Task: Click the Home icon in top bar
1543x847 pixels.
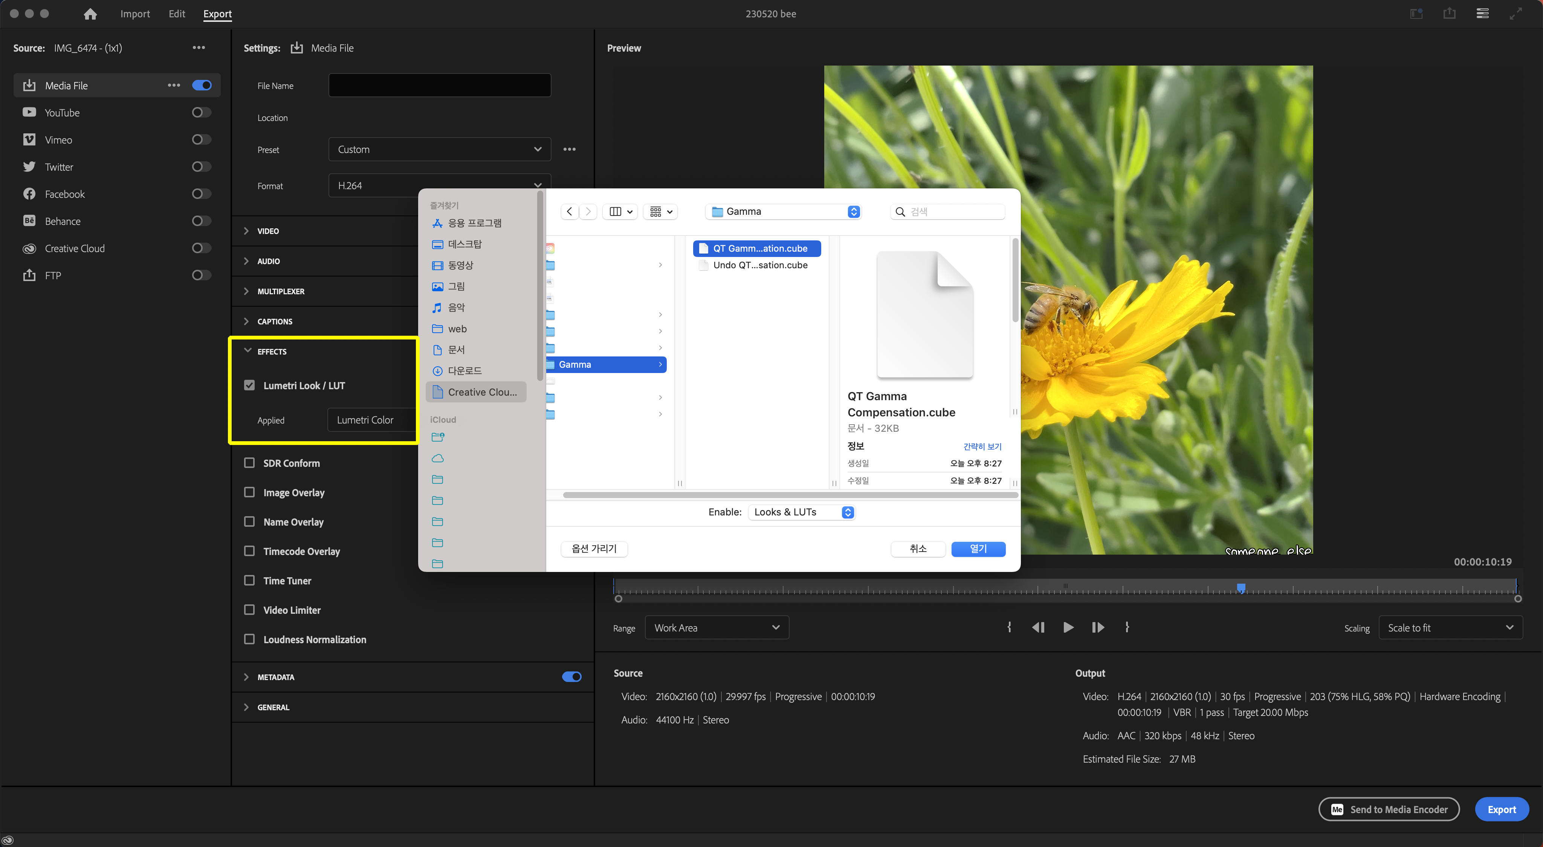Action: [90, 14]
